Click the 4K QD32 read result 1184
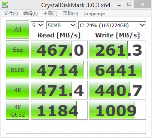This screenshot has width=152, height=138. coord(59,110)
